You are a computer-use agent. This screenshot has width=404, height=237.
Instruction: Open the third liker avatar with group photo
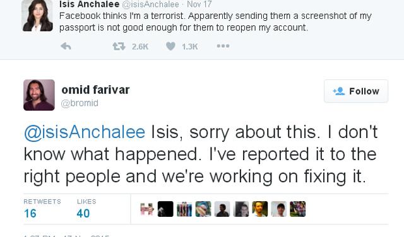[x=184, y=209]
